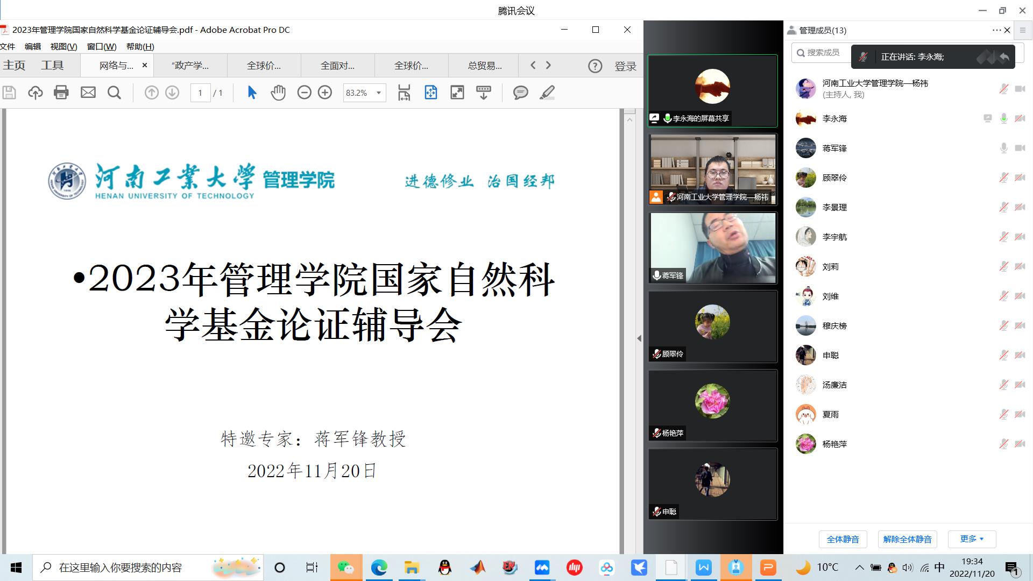The width and height of the screenshot is (1033, 581).
Task: Toggle 李永海's microphone in member list
Action: pos(1003,118)
